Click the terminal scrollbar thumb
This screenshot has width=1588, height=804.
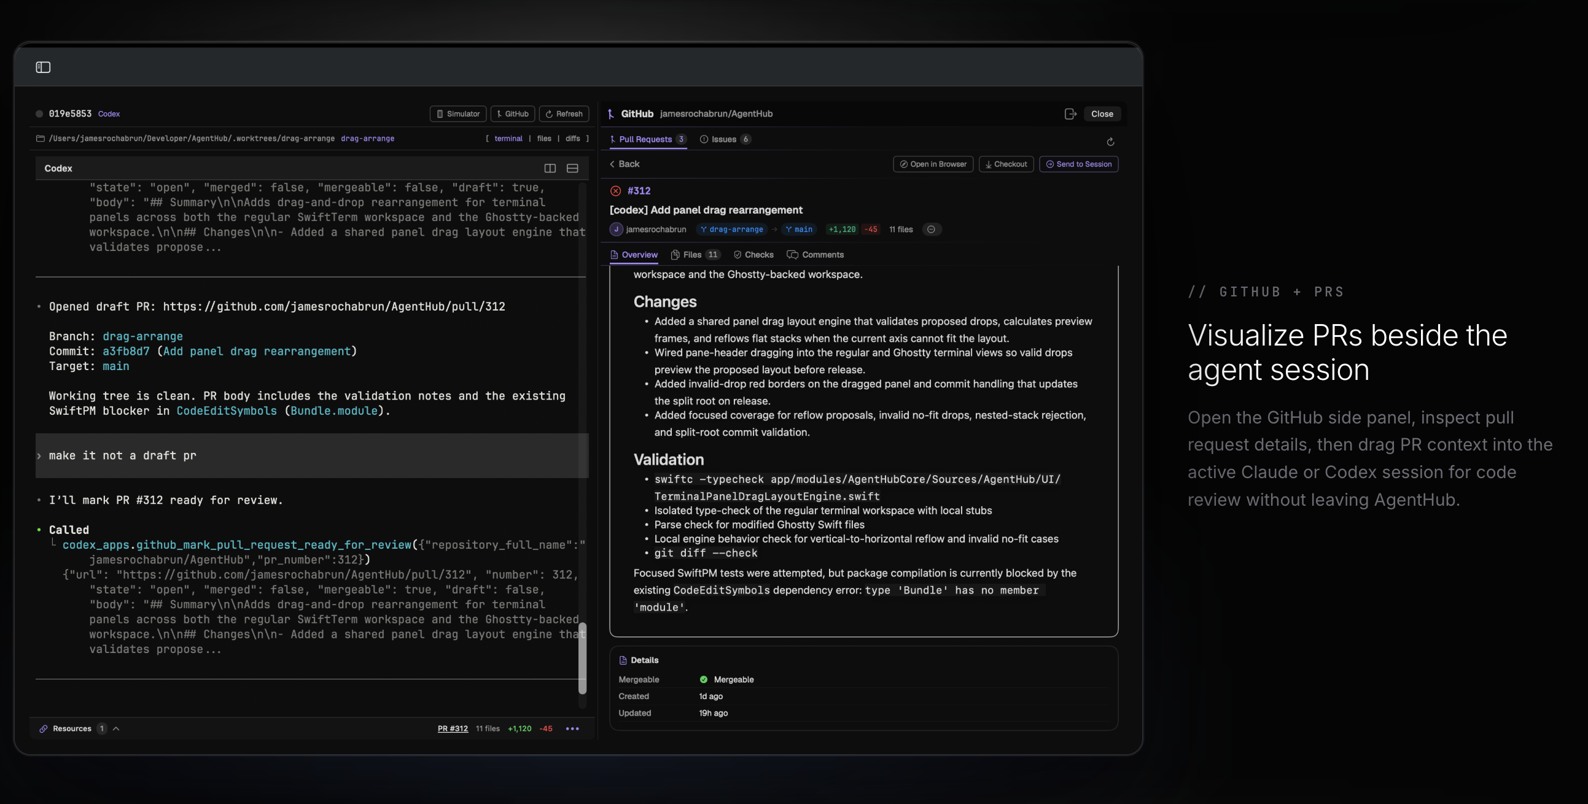[582, 657]
